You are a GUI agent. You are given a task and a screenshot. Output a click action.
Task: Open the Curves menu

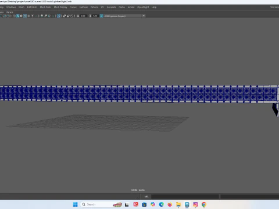click(x=73, y=7)
